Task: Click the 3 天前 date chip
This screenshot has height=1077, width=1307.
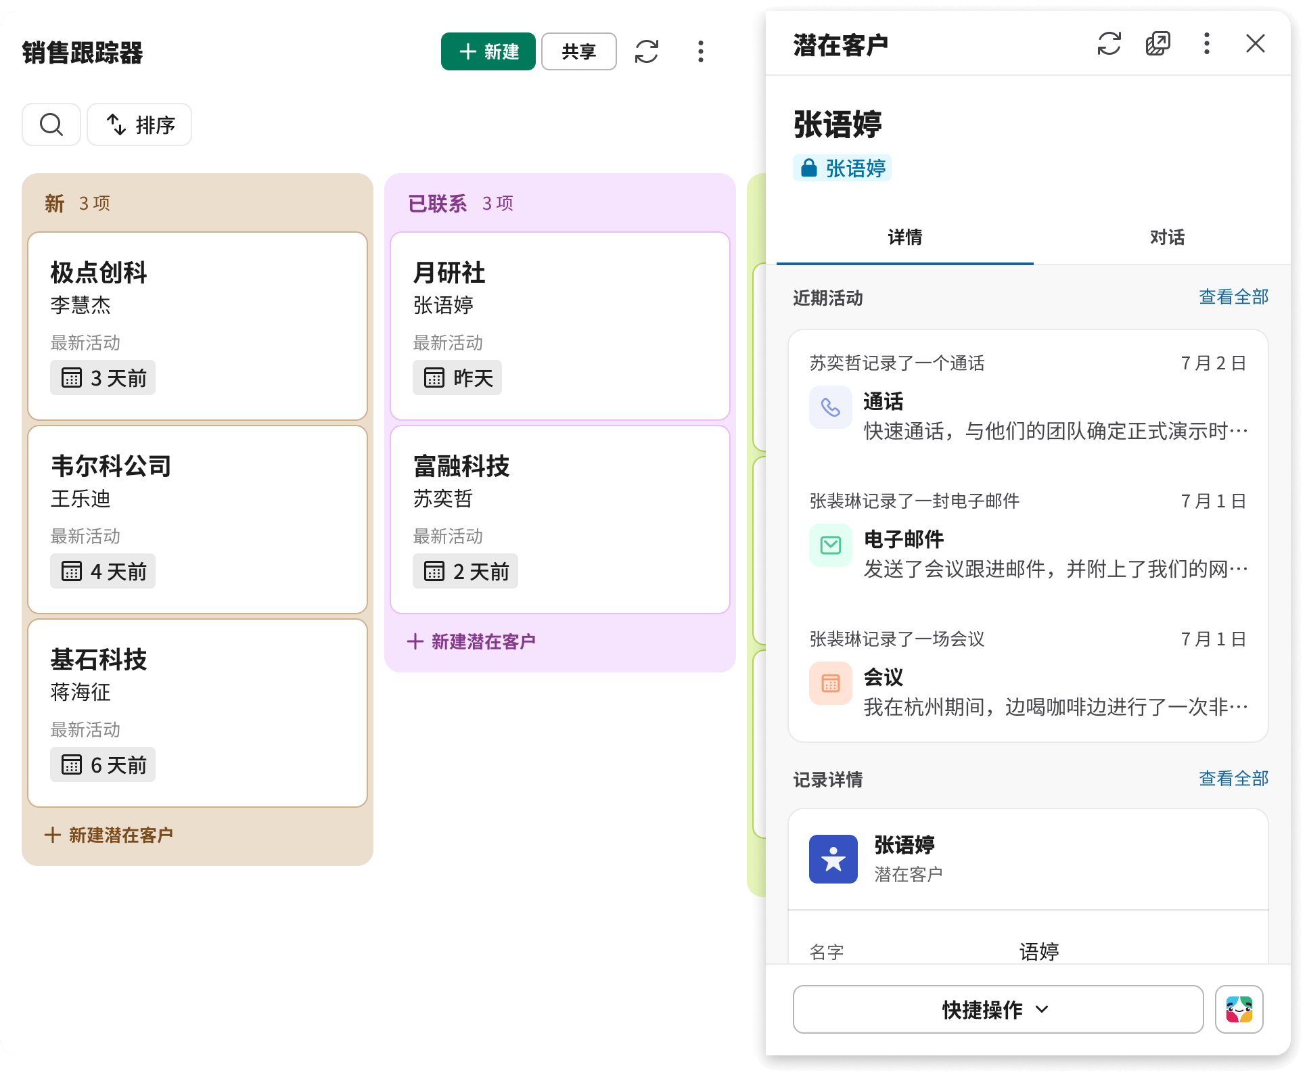Action: coord(103,377)
